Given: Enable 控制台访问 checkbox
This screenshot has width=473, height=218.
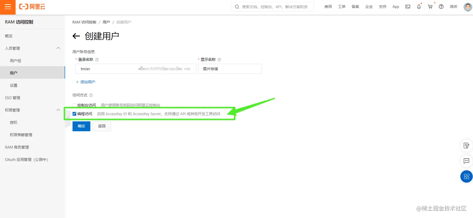Looking at the screenshot, I should [74, 105].
